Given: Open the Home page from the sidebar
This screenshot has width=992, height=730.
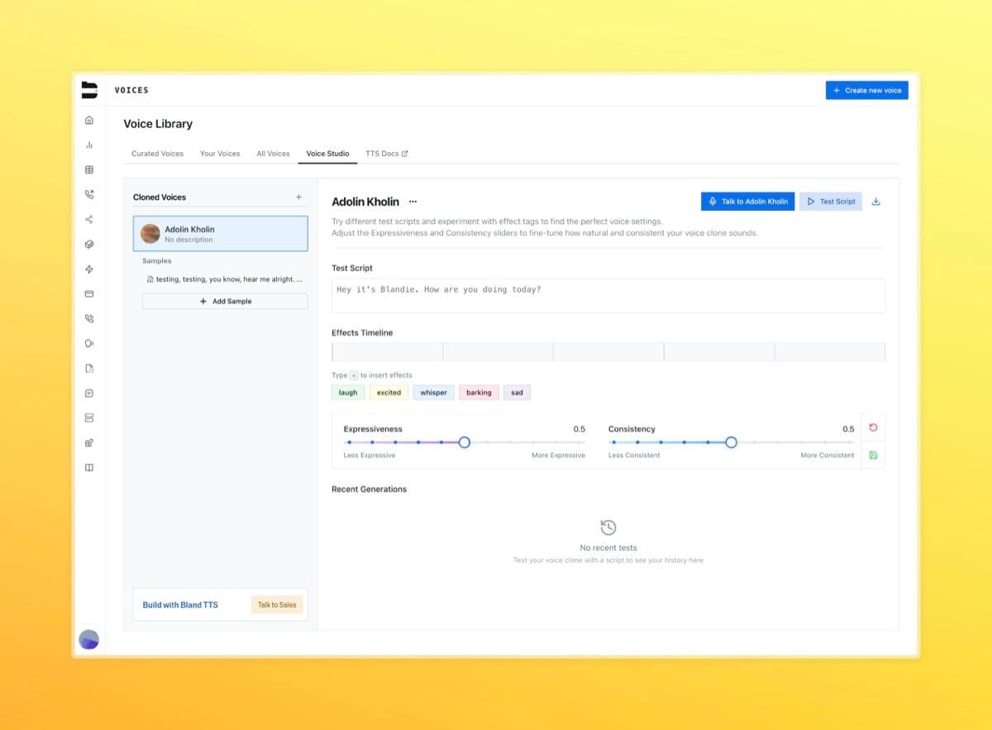Looking at the screenshot, I should [x=89, y=120].
